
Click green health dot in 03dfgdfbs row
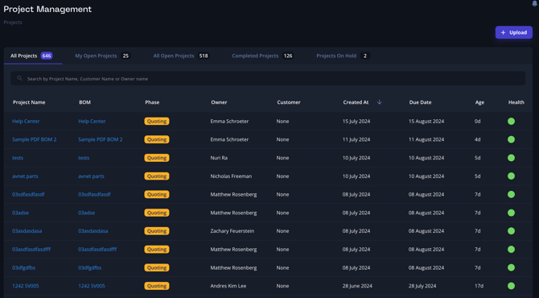tap(511, 267)
